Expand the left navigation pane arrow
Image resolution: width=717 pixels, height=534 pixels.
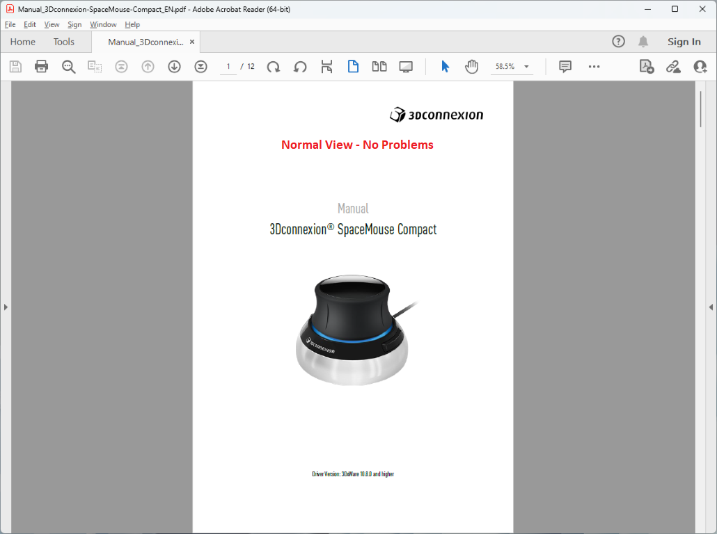click(6, 306)
